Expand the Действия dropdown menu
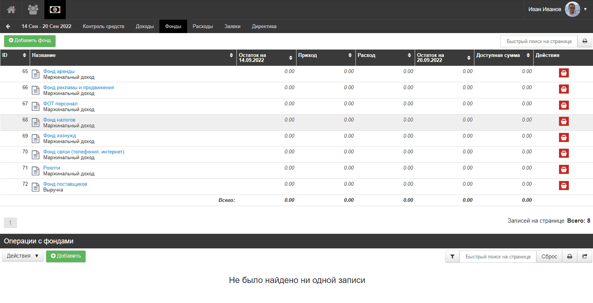The width and height of the screenshot is (593, 303). click(x=23, y=256)
